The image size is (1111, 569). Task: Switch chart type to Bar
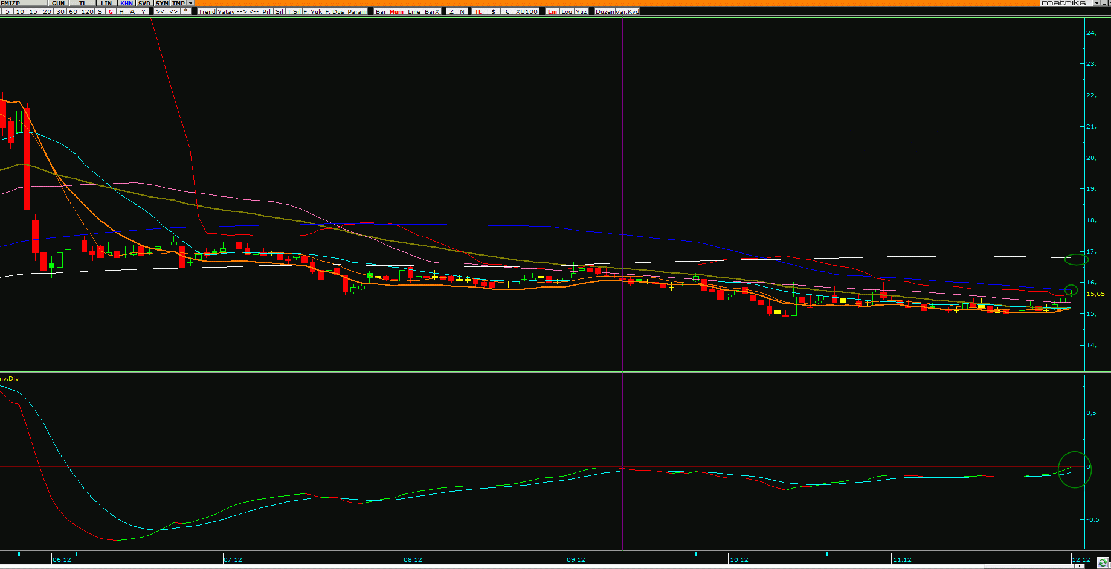(x=381, y=11)
